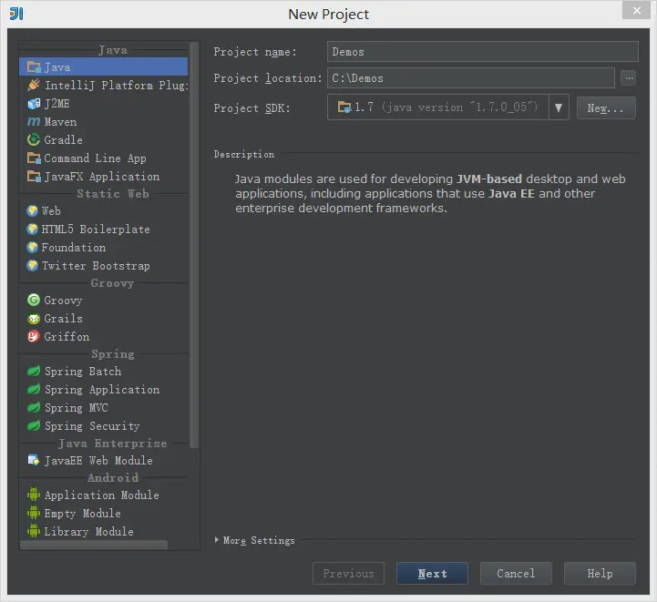Click the Twitter Bootstrap globe icon
This screenshot has width=657, height=602.
coord(32,265)
